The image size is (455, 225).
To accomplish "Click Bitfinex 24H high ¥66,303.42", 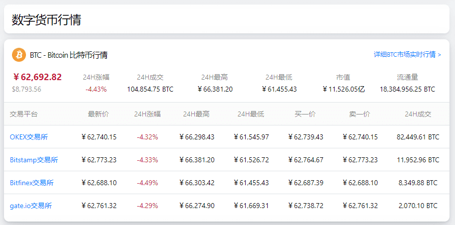I will click(196, 183).
